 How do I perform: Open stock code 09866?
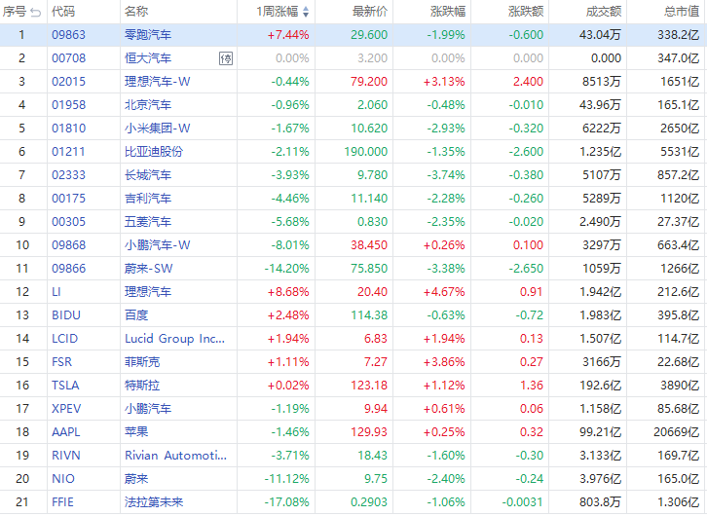(68, 269)
